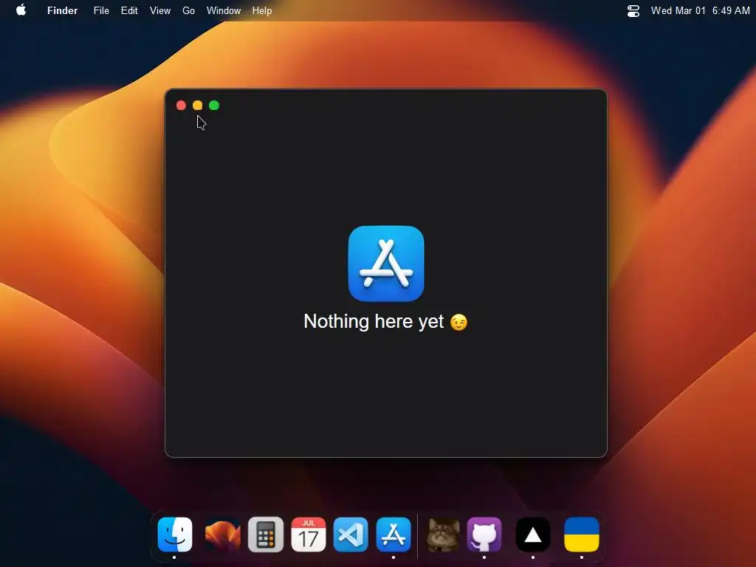Image resolution: width=756 pixels, height=567 pixels.
Task: Open Control Center in menu bar
Action: (x=633, y=10)
